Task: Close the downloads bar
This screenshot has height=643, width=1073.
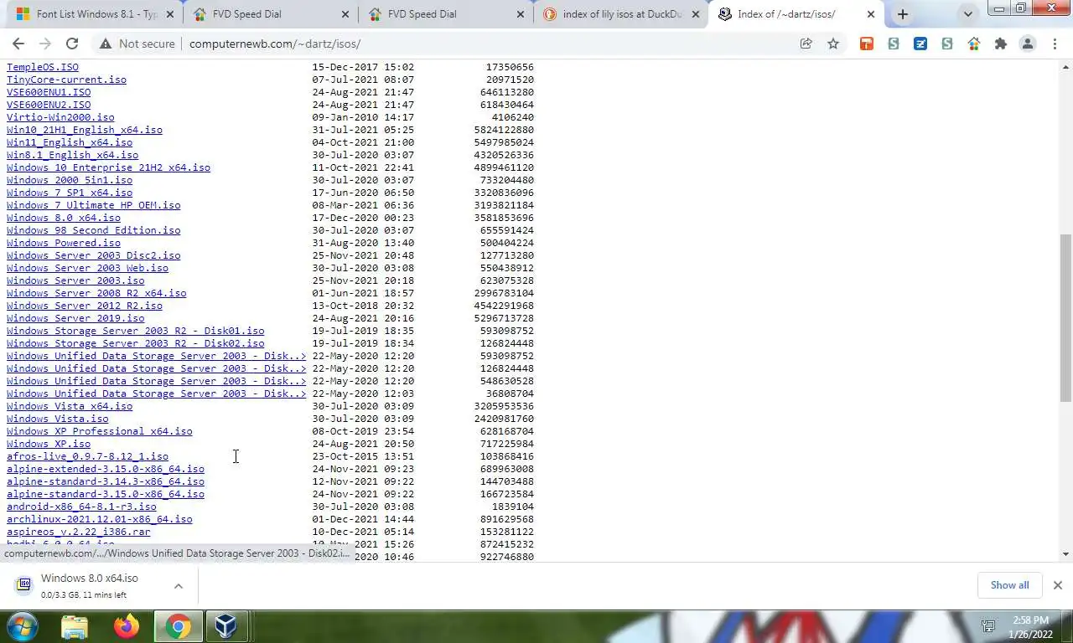Action: pyautogui.click(x=1057, y=585)
